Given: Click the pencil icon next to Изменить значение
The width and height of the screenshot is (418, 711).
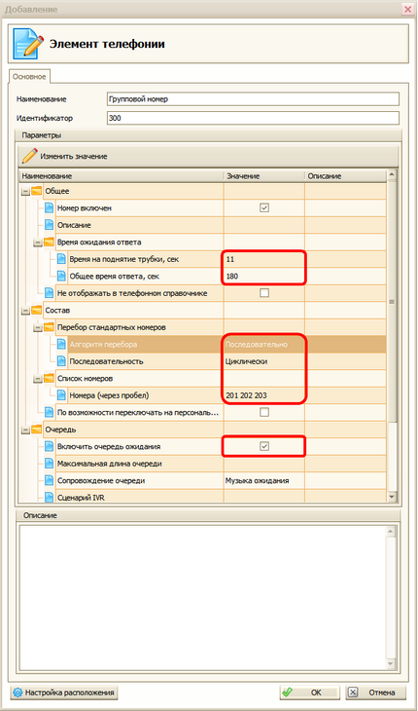Looking at the screenshot, I should point(30,157).
